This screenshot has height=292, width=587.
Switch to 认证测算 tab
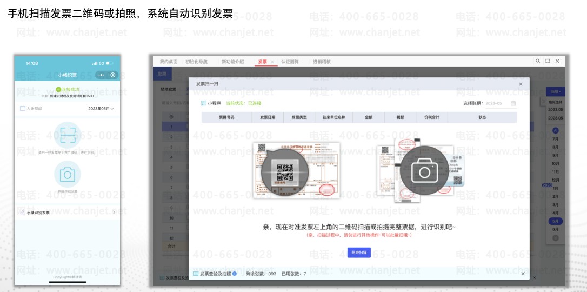click(x=290, y=62)
